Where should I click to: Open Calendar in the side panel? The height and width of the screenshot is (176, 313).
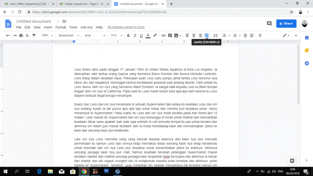(307, 38)
